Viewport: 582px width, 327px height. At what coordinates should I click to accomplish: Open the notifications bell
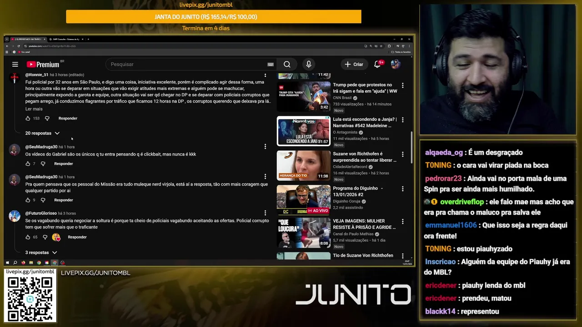point(377,64)
